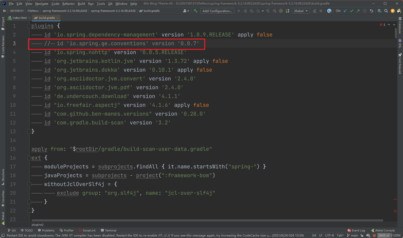
Task: Open the Git menu
Action: (110, 4)
